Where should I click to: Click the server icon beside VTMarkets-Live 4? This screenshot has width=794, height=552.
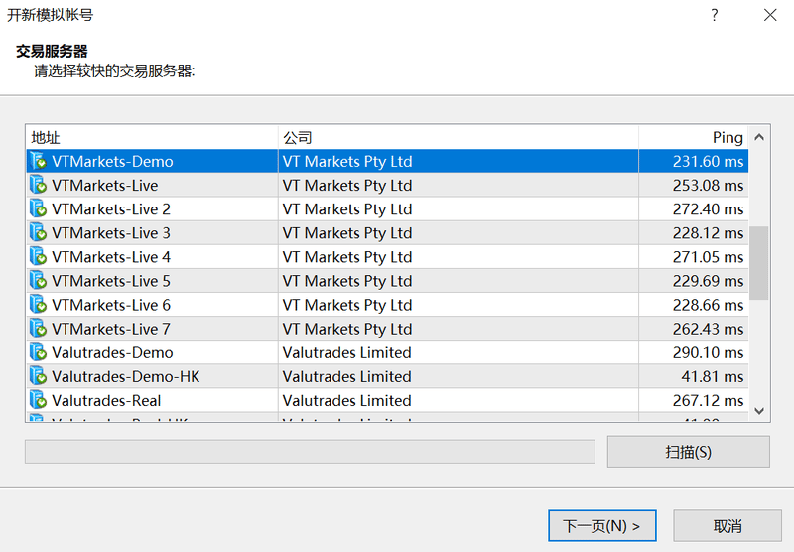[38, 257]
